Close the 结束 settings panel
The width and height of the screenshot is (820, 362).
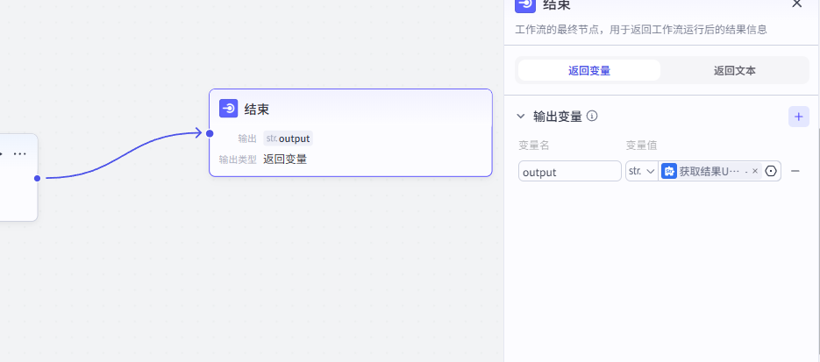tap(796, 4)
